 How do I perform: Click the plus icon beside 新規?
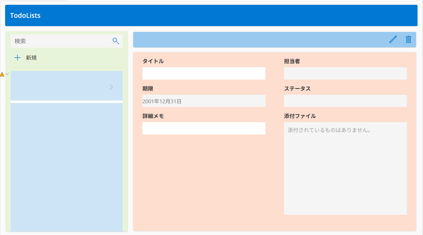(x=18, y=58)
